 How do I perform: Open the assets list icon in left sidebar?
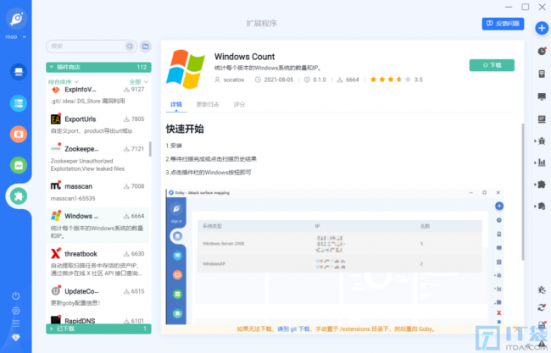19,103
